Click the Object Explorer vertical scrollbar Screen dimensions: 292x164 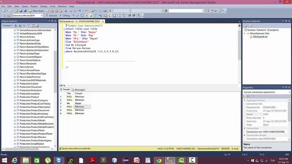click(x=55, y=72)
